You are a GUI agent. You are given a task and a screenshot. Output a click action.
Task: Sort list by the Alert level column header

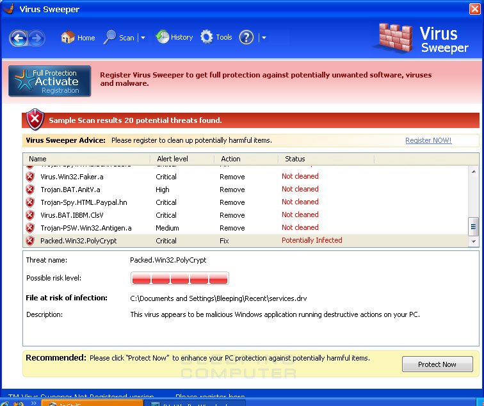coord(182,159)
